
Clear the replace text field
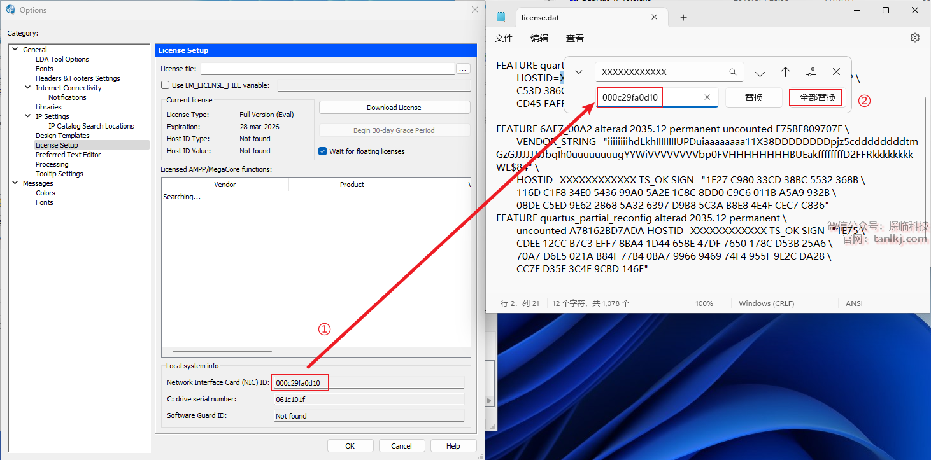click(x=707, y=97)
